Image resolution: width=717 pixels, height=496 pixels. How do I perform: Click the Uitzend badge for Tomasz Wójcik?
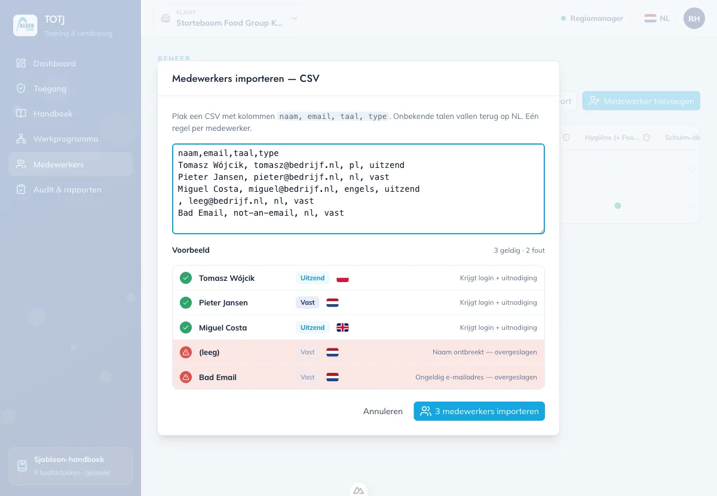[x=312, y=278]
